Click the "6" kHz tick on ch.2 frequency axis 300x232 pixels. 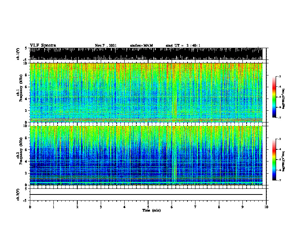click(x=26, y=149)
